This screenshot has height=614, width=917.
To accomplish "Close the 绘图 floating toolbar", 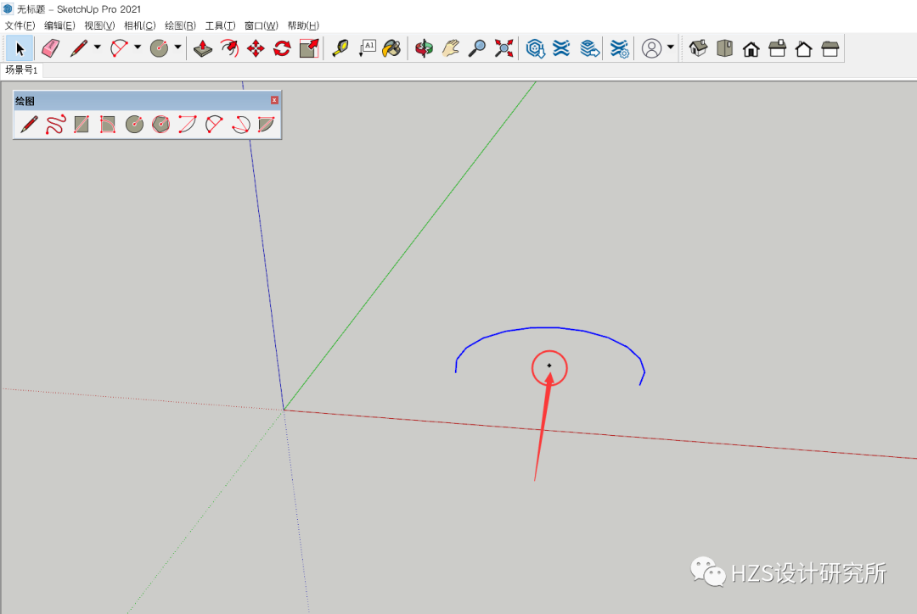I will coord(274,100).
